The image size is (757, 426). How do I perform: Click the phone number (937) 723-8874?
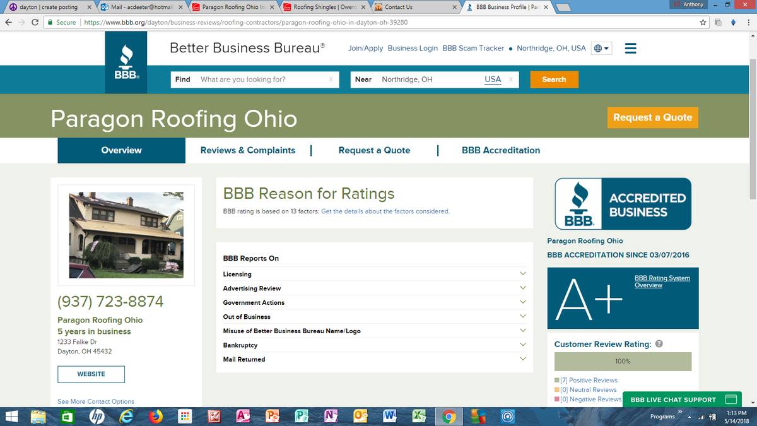[110, 302]
